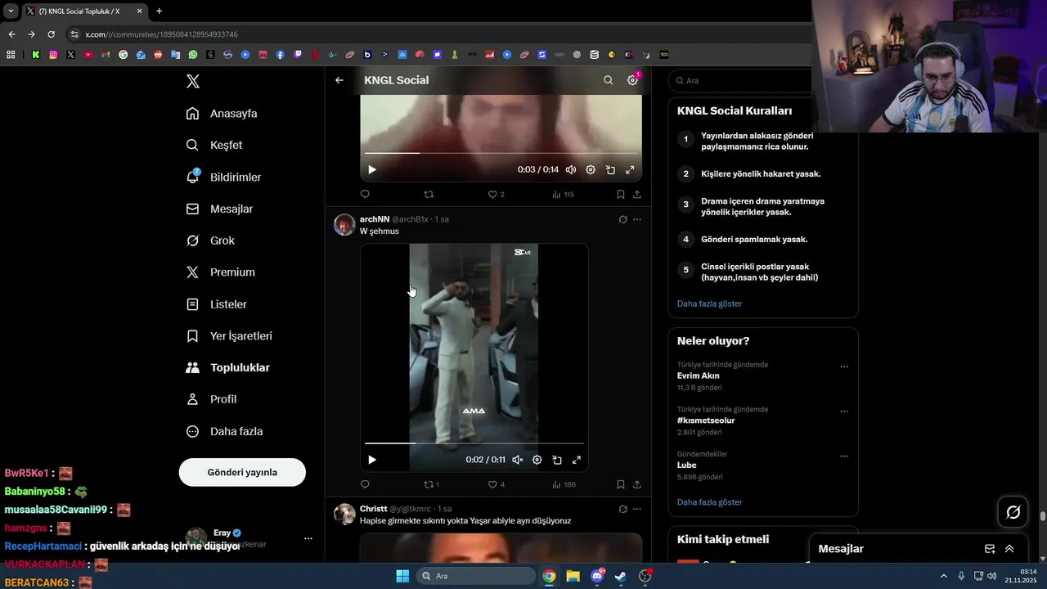Mute the top video volume icon
The image size is (1047, 589).
571,169
